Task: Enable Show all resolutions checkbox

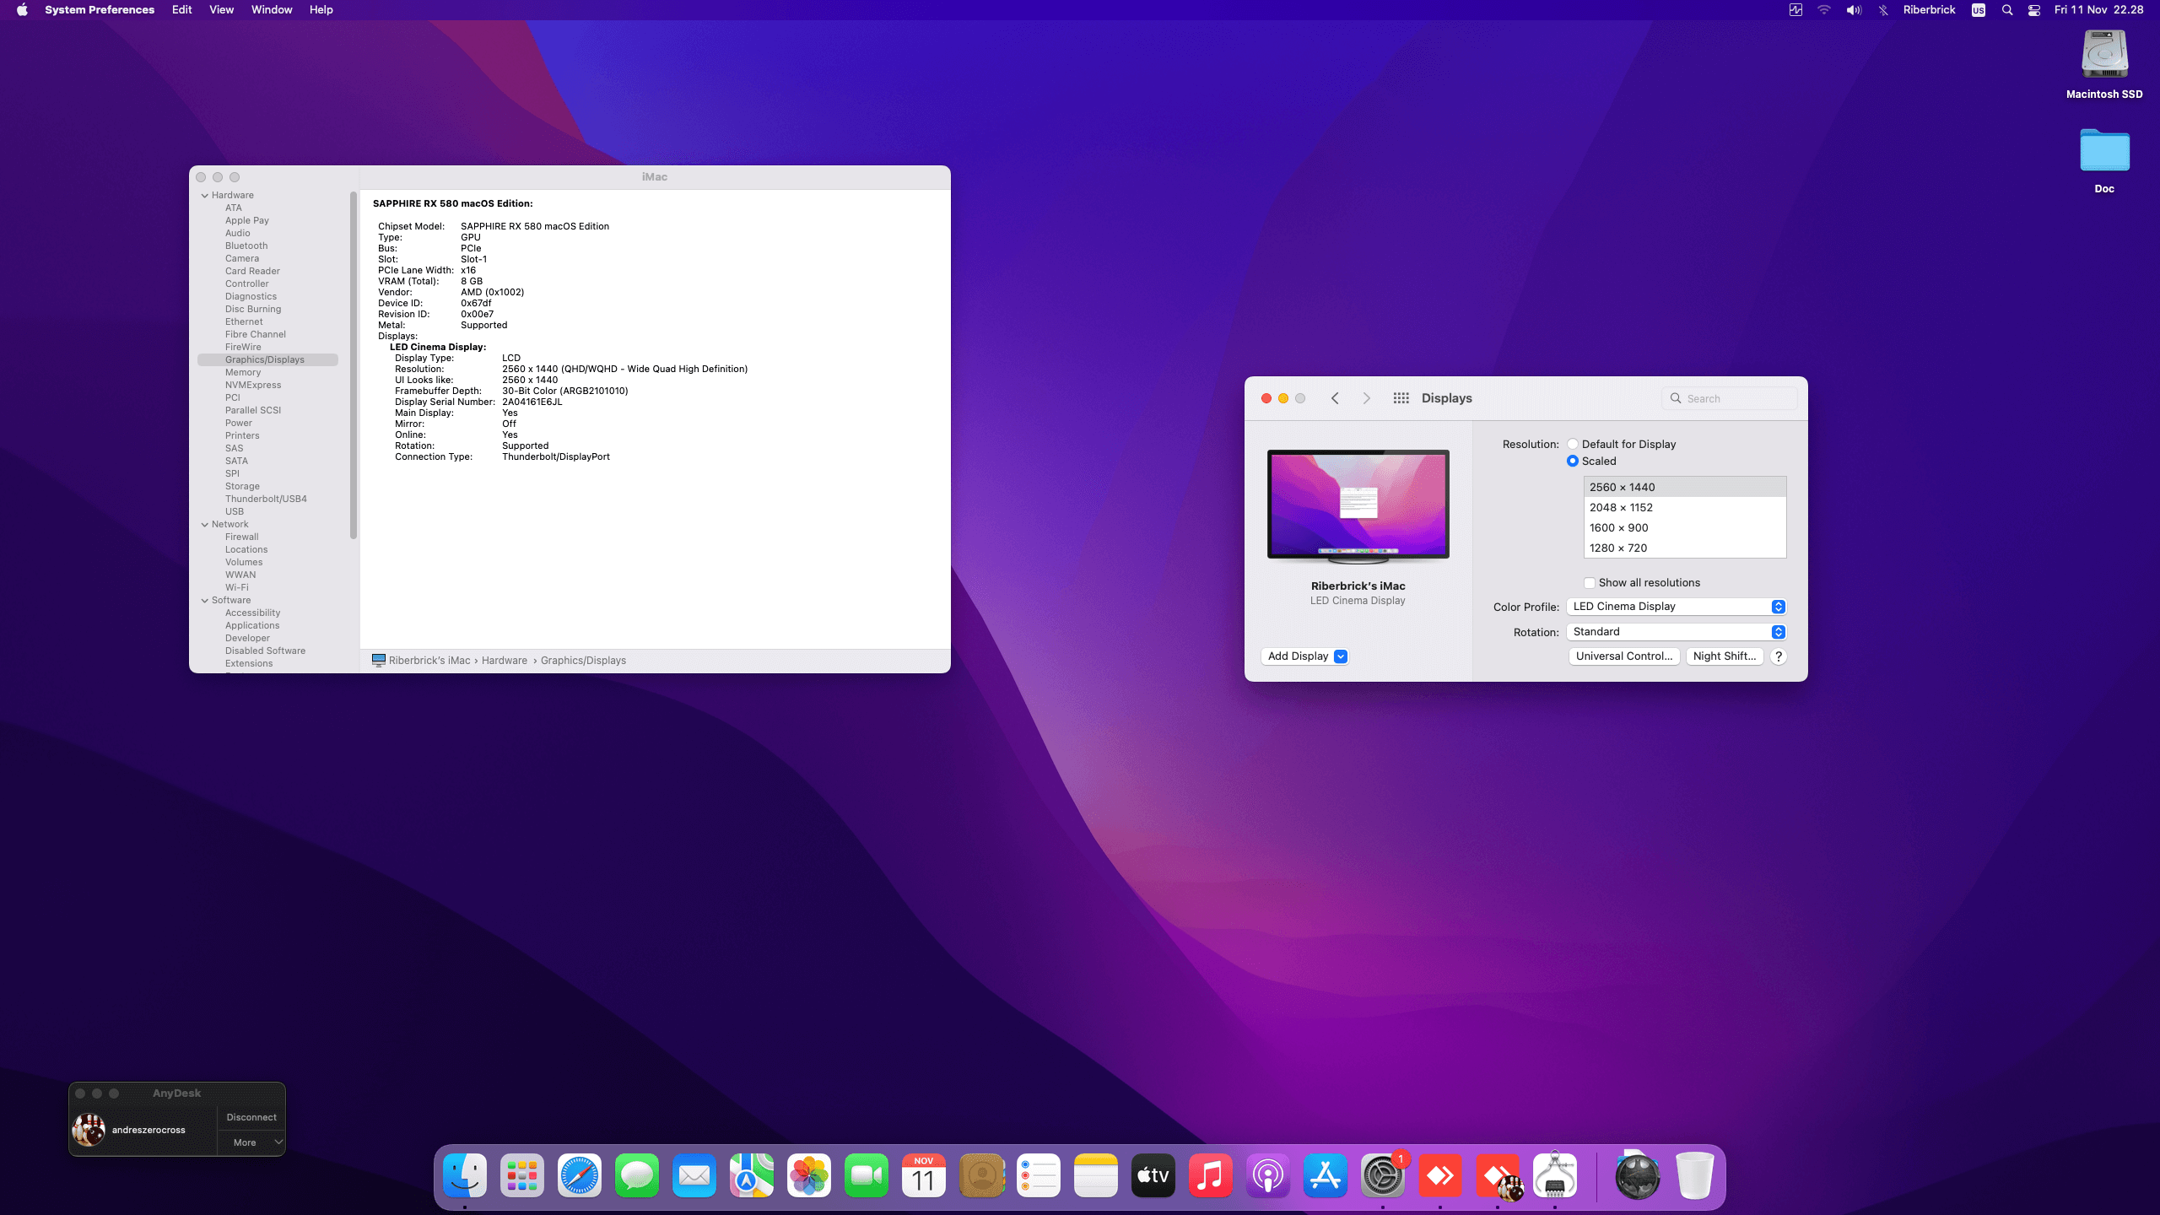Action: coord(1590,583)
